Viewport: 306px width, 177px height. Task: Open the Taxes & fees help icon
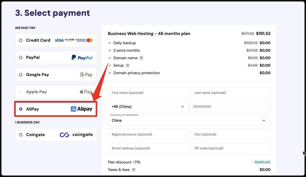(134, 170)
